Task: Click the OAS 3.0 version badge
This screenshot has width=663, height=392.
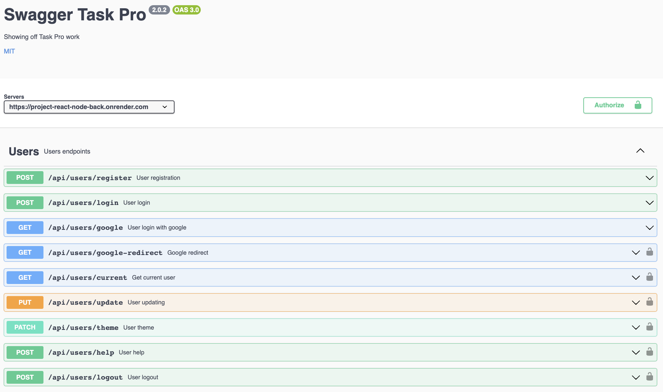Action: pos(186,10)
